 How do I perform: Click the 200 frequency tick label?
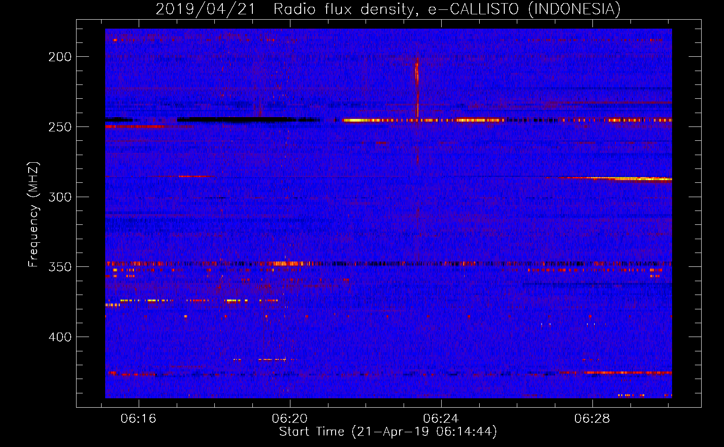pyautogui.click(x=60, y=57)
